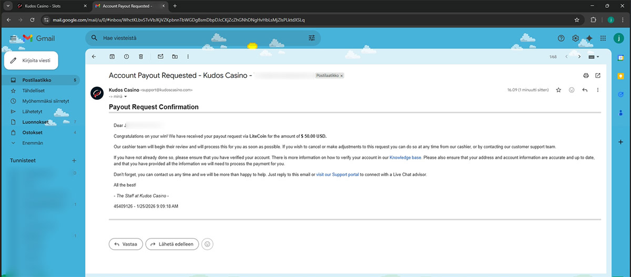
Task: Archive this email with the archive icon
Action: (x=112, y=56)
